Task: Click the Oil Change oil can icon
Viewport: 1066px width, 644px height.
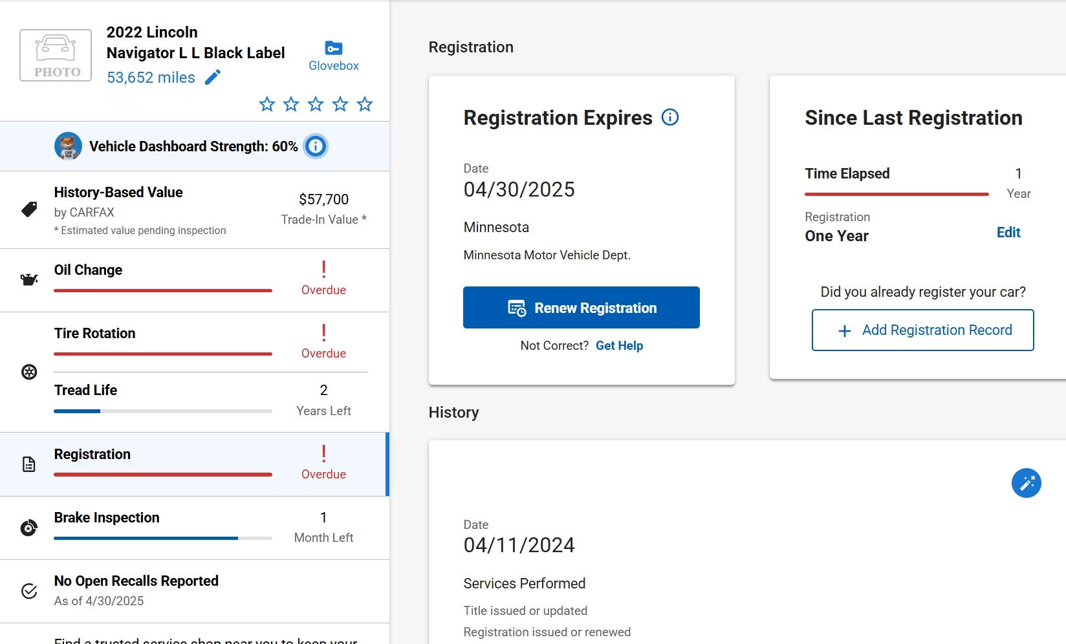Action: (29, 280)
